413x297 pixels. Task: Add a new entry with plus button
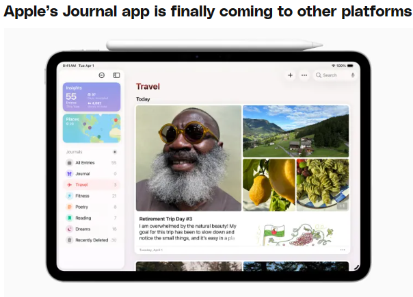(x=290, y=75)
